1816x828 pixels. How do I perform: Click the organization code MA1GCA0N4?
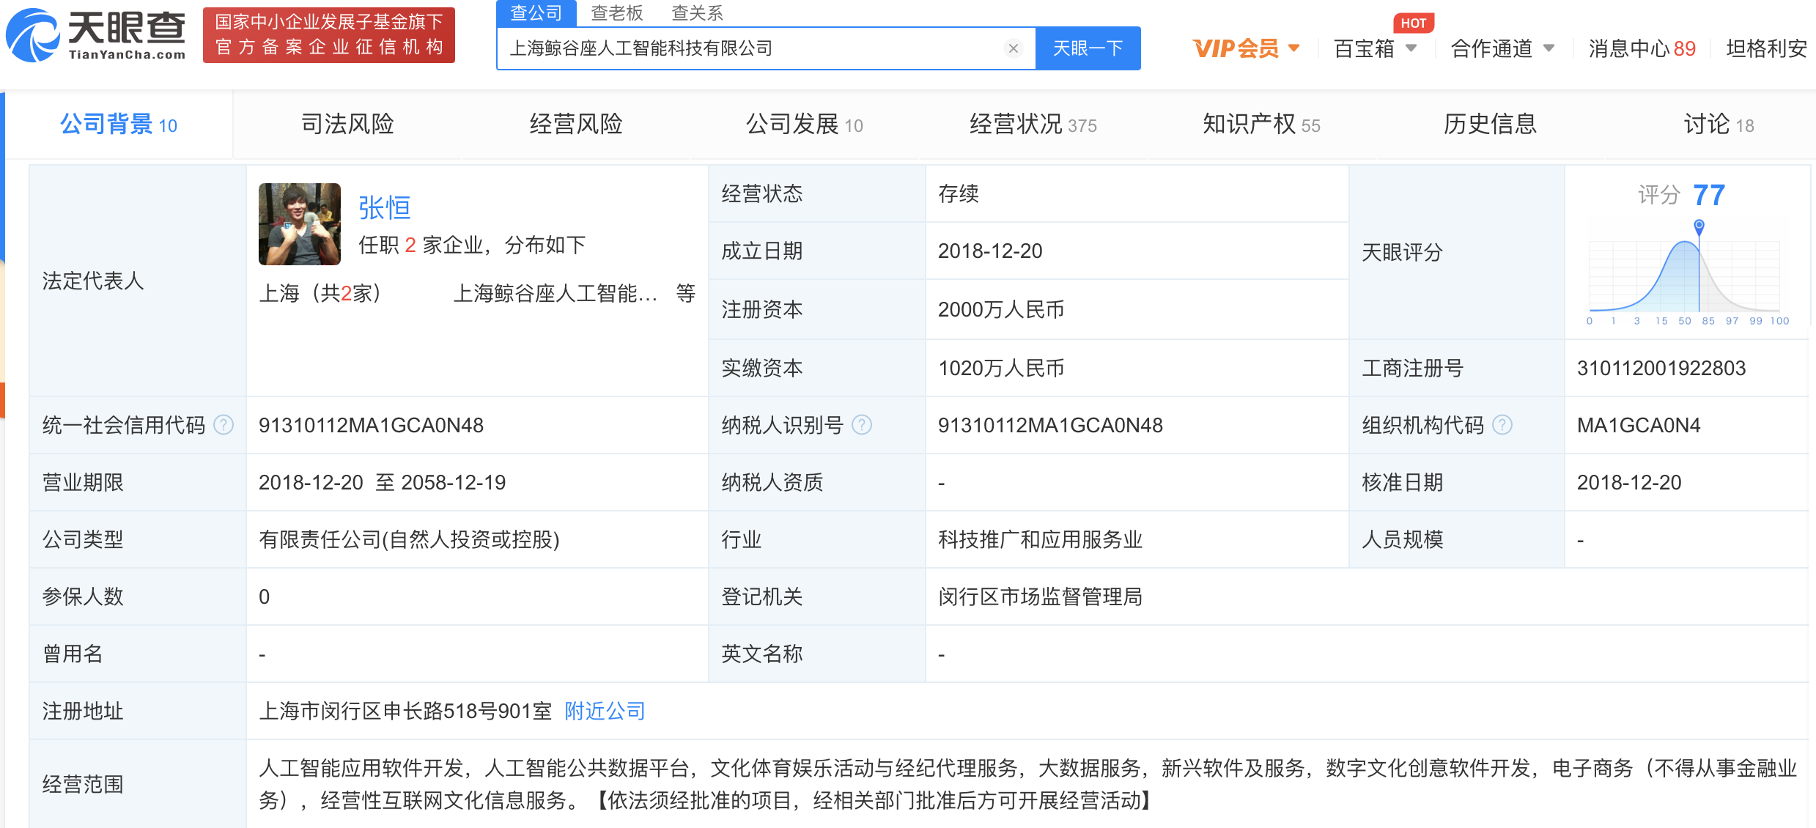pyautogui.click(x=1639, y=425)
